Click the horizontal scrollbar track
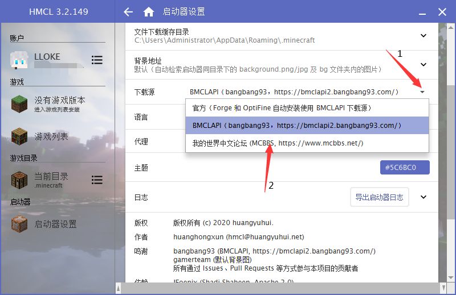Viewport: 456px width, 295px height. [280, 288]
